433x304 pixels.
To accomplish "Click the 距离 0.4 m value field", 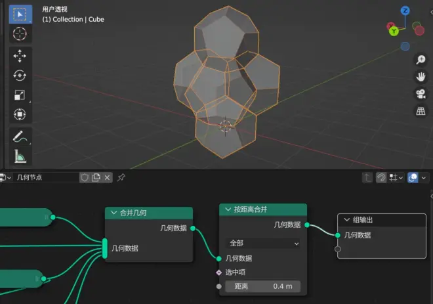I will point(263,286).
